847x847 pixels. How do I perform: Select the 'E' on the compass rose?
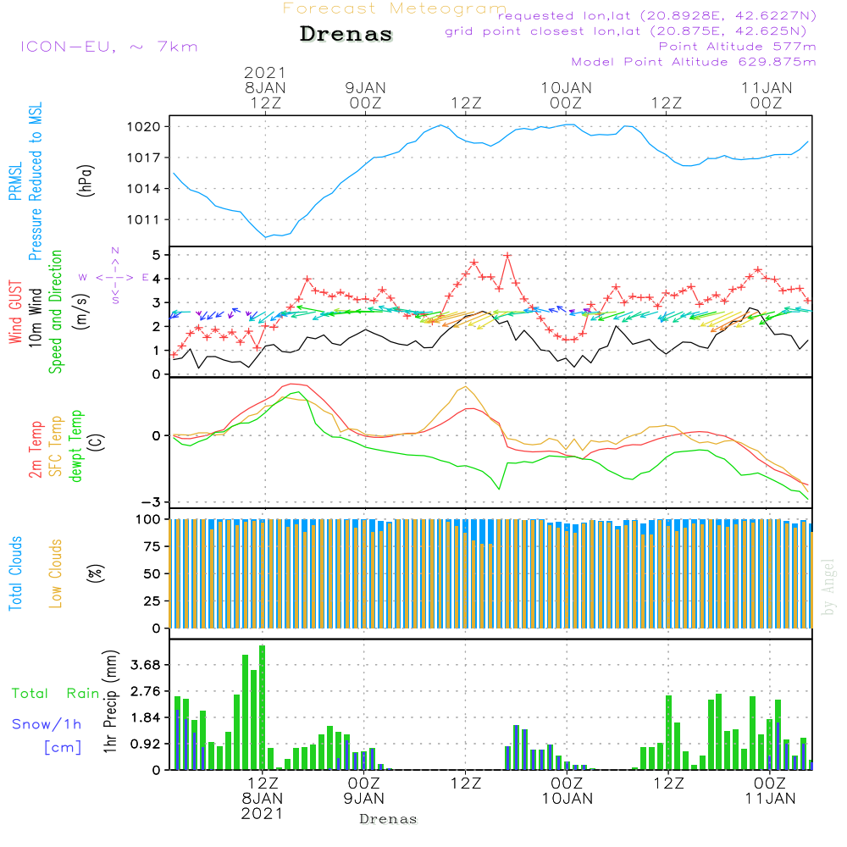pos(145,278)
